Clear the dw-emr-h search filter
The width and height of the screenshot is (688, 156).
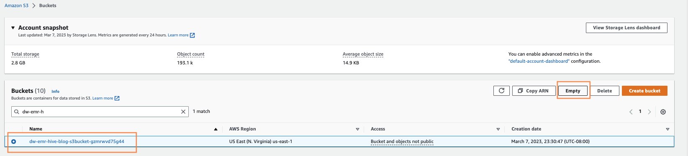click(x=183, y=112)
